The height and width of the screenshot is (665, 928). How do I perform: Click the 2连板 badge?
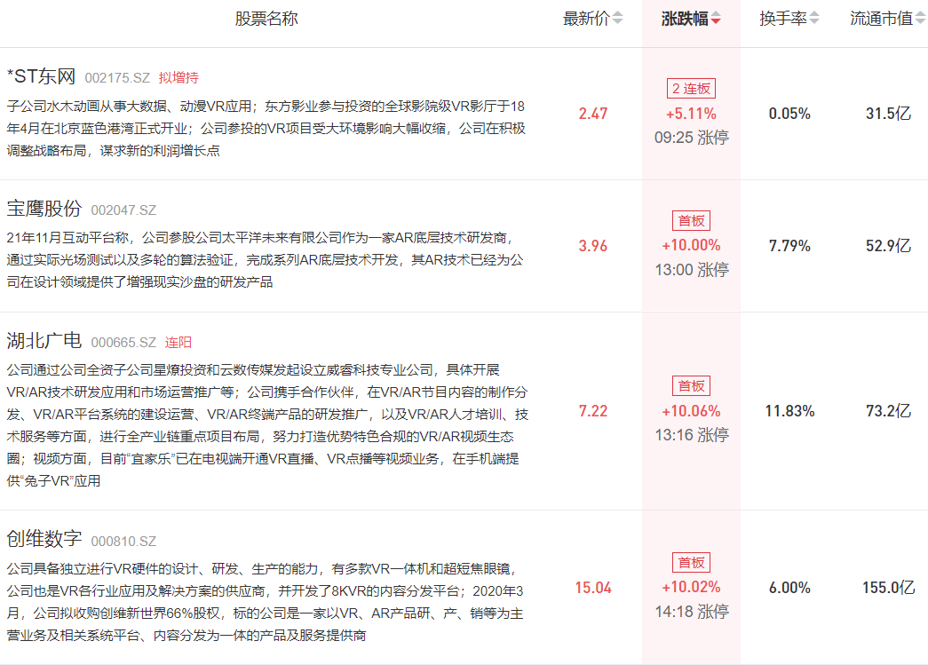[x=691, y=89]
